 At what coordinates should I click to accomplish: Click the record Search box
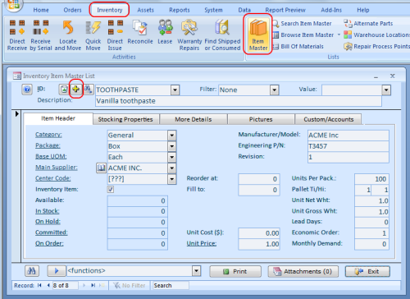(x=171, y=285)
